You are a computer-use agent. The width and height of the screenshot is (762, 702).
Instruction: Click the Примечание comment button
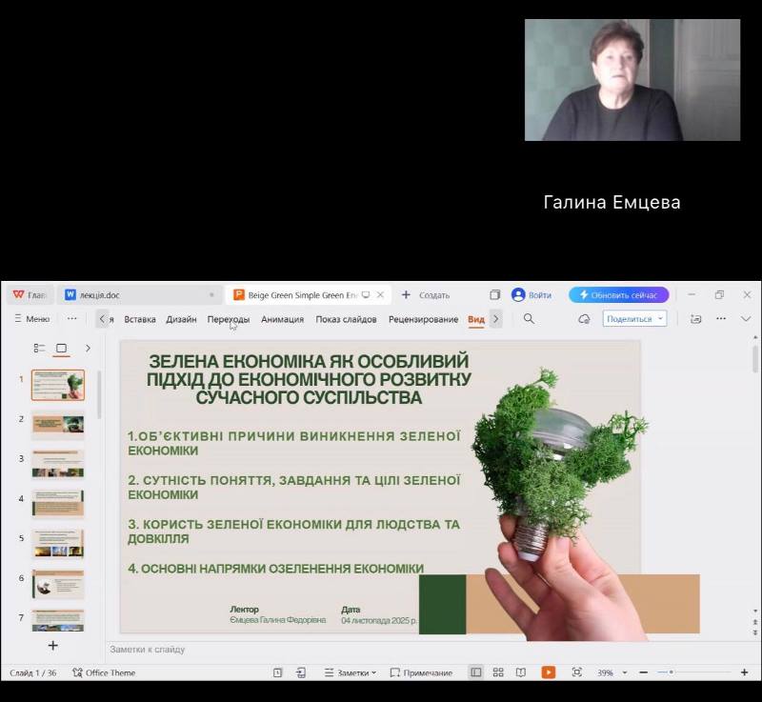click(421, 672)
